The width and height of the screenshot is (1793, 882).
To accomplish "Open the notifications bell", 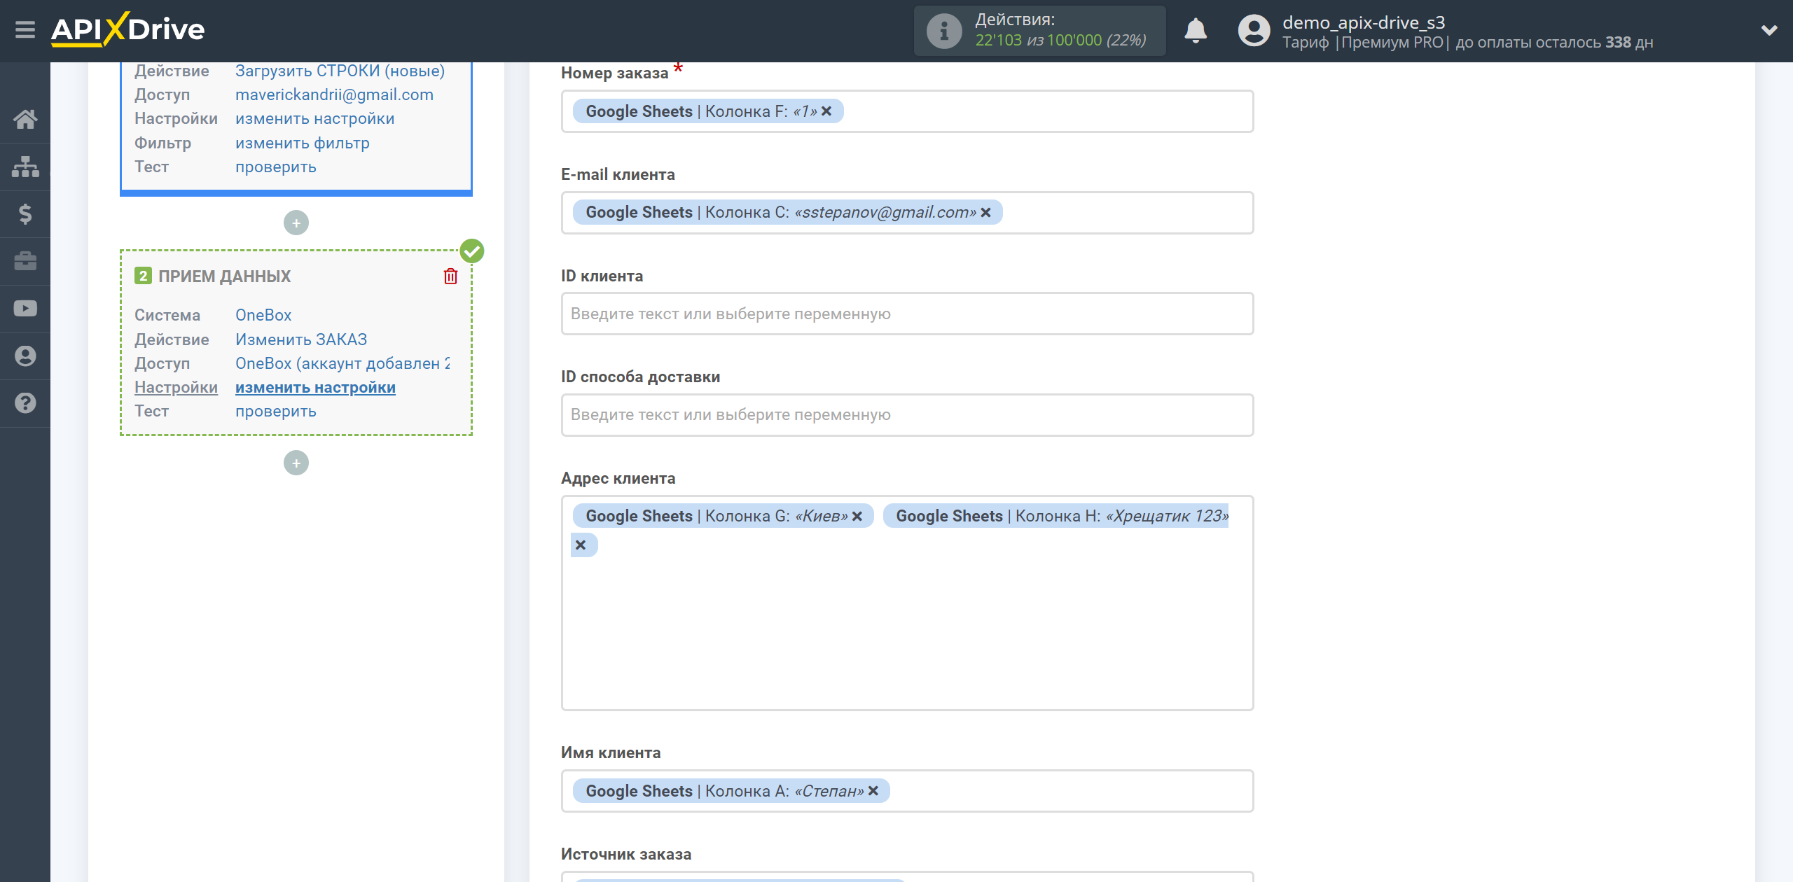I will point(1196,31).
